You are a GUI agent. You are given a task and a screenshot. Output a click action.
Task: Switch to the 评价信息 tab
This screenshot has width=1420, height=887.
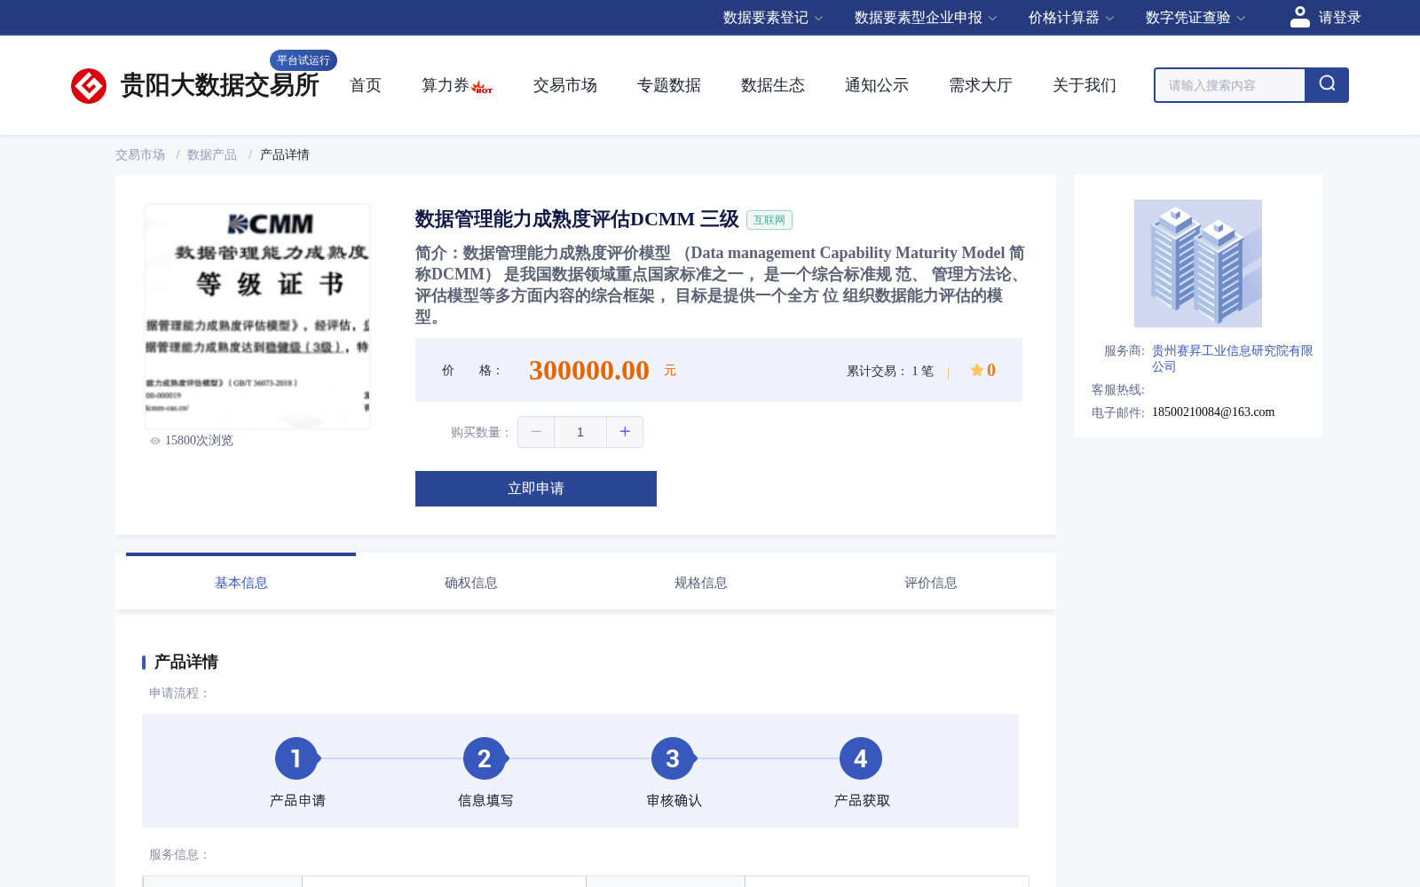point(931,583)
